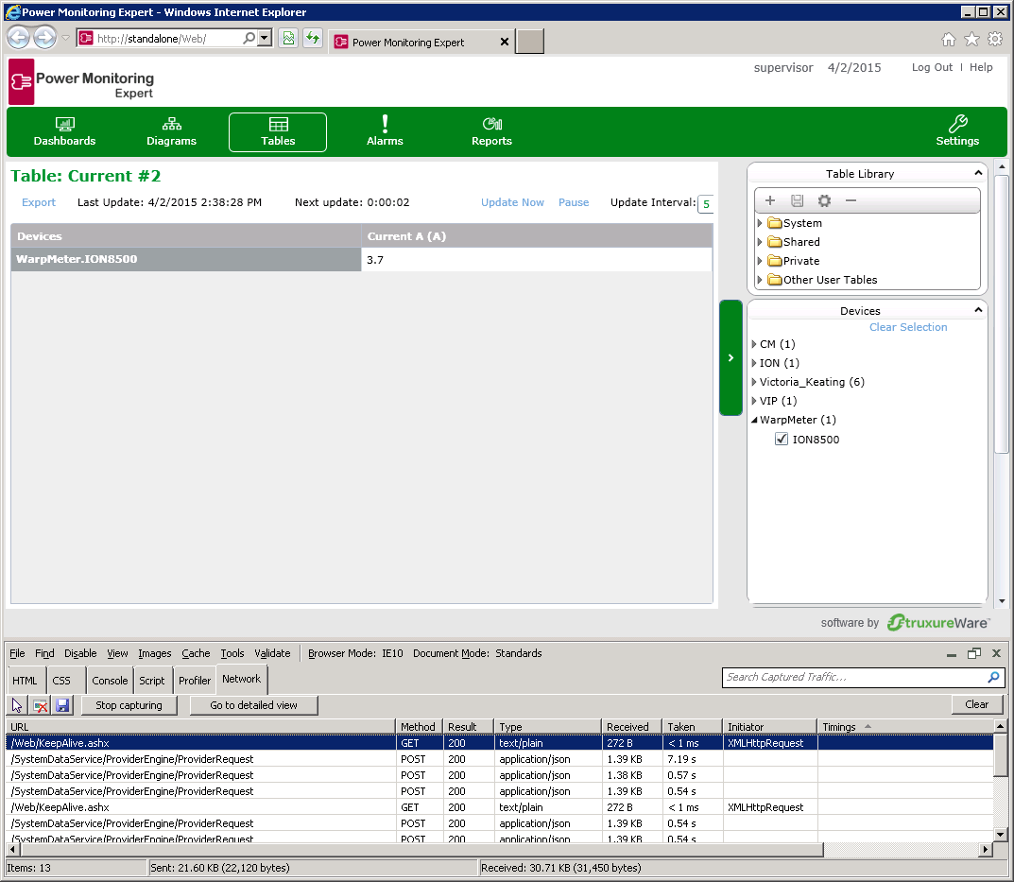1014x882 pixels.
Task: Collapse the side panel green arrow
Action: [x=730, y=357]
